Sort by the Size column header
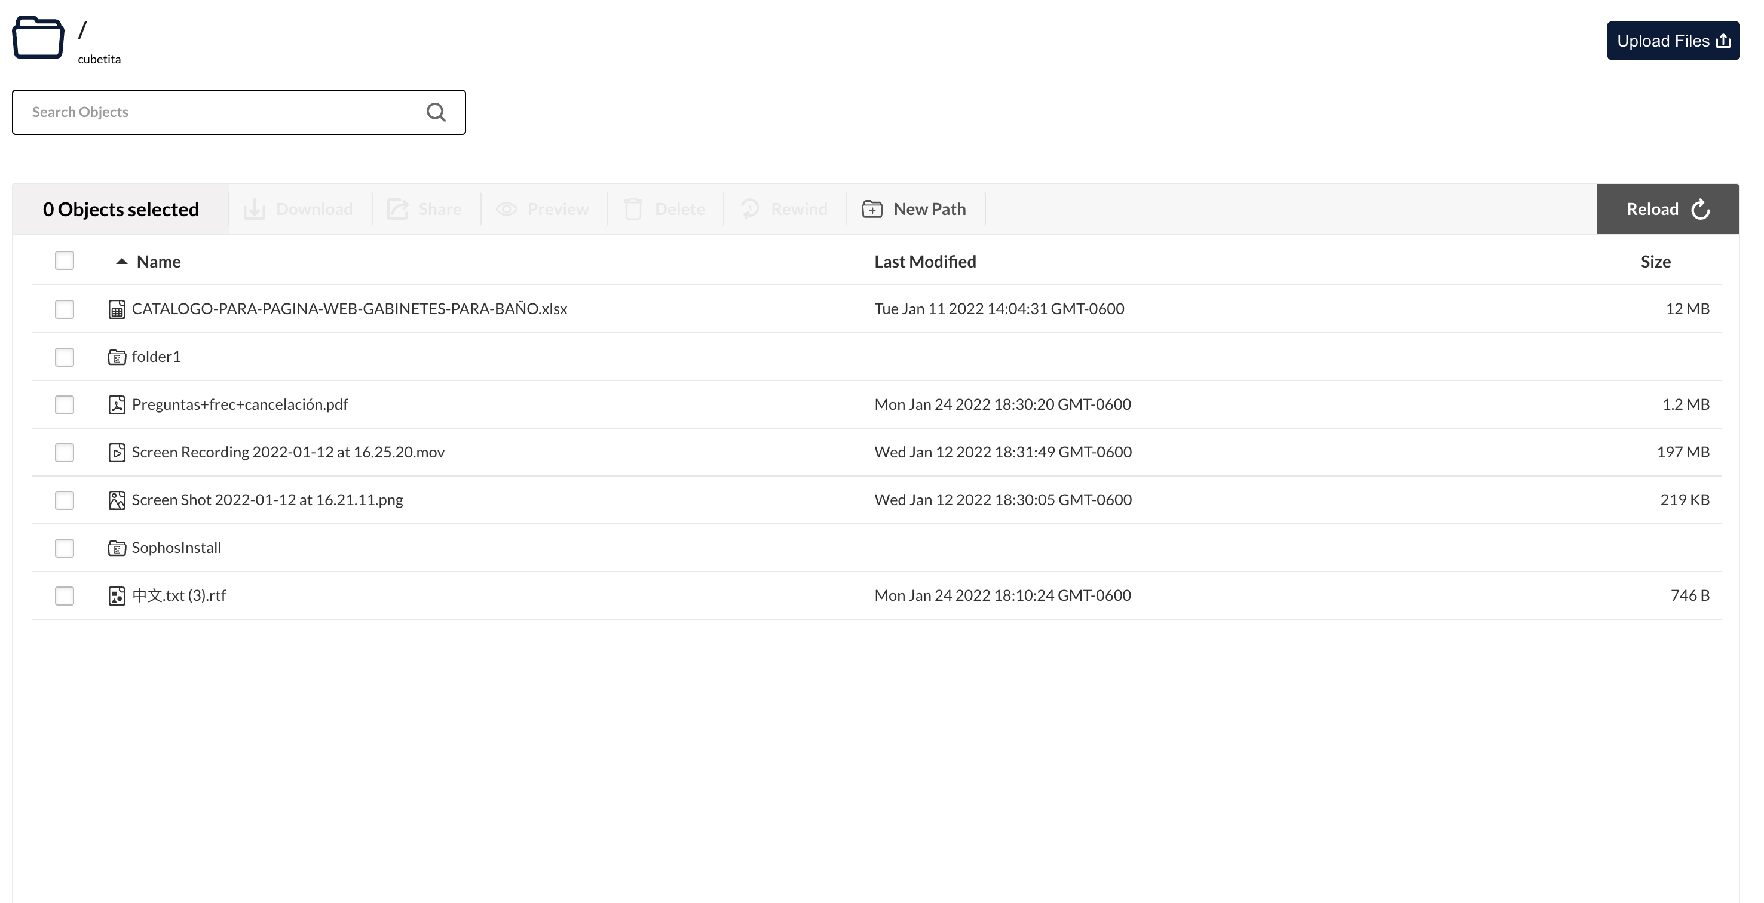1764x903 pixels. (1655, 262)
